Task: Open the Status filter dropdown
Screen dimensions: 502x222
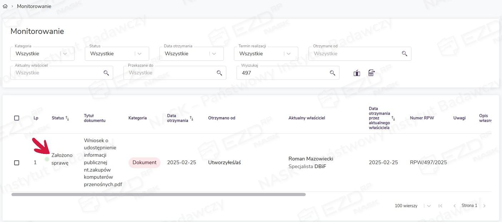Action: (139, 54)
